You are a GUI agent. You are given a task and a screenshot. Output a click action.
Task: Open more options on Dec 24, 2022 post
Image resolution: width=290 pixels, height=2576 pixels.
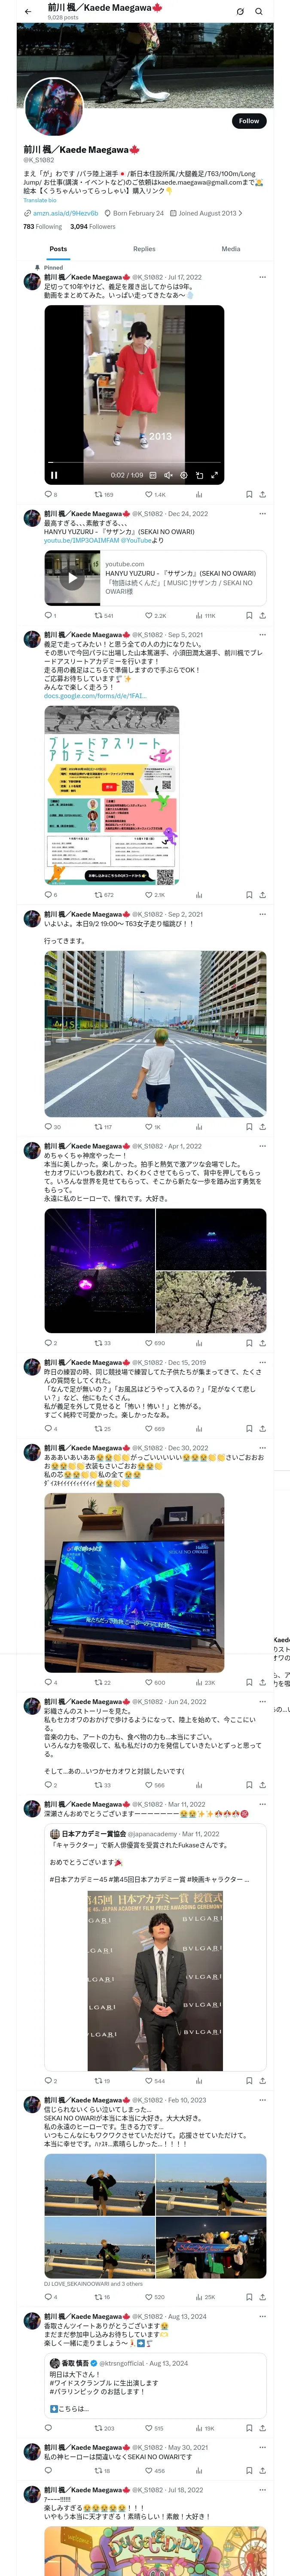click(x=263, y=514)
